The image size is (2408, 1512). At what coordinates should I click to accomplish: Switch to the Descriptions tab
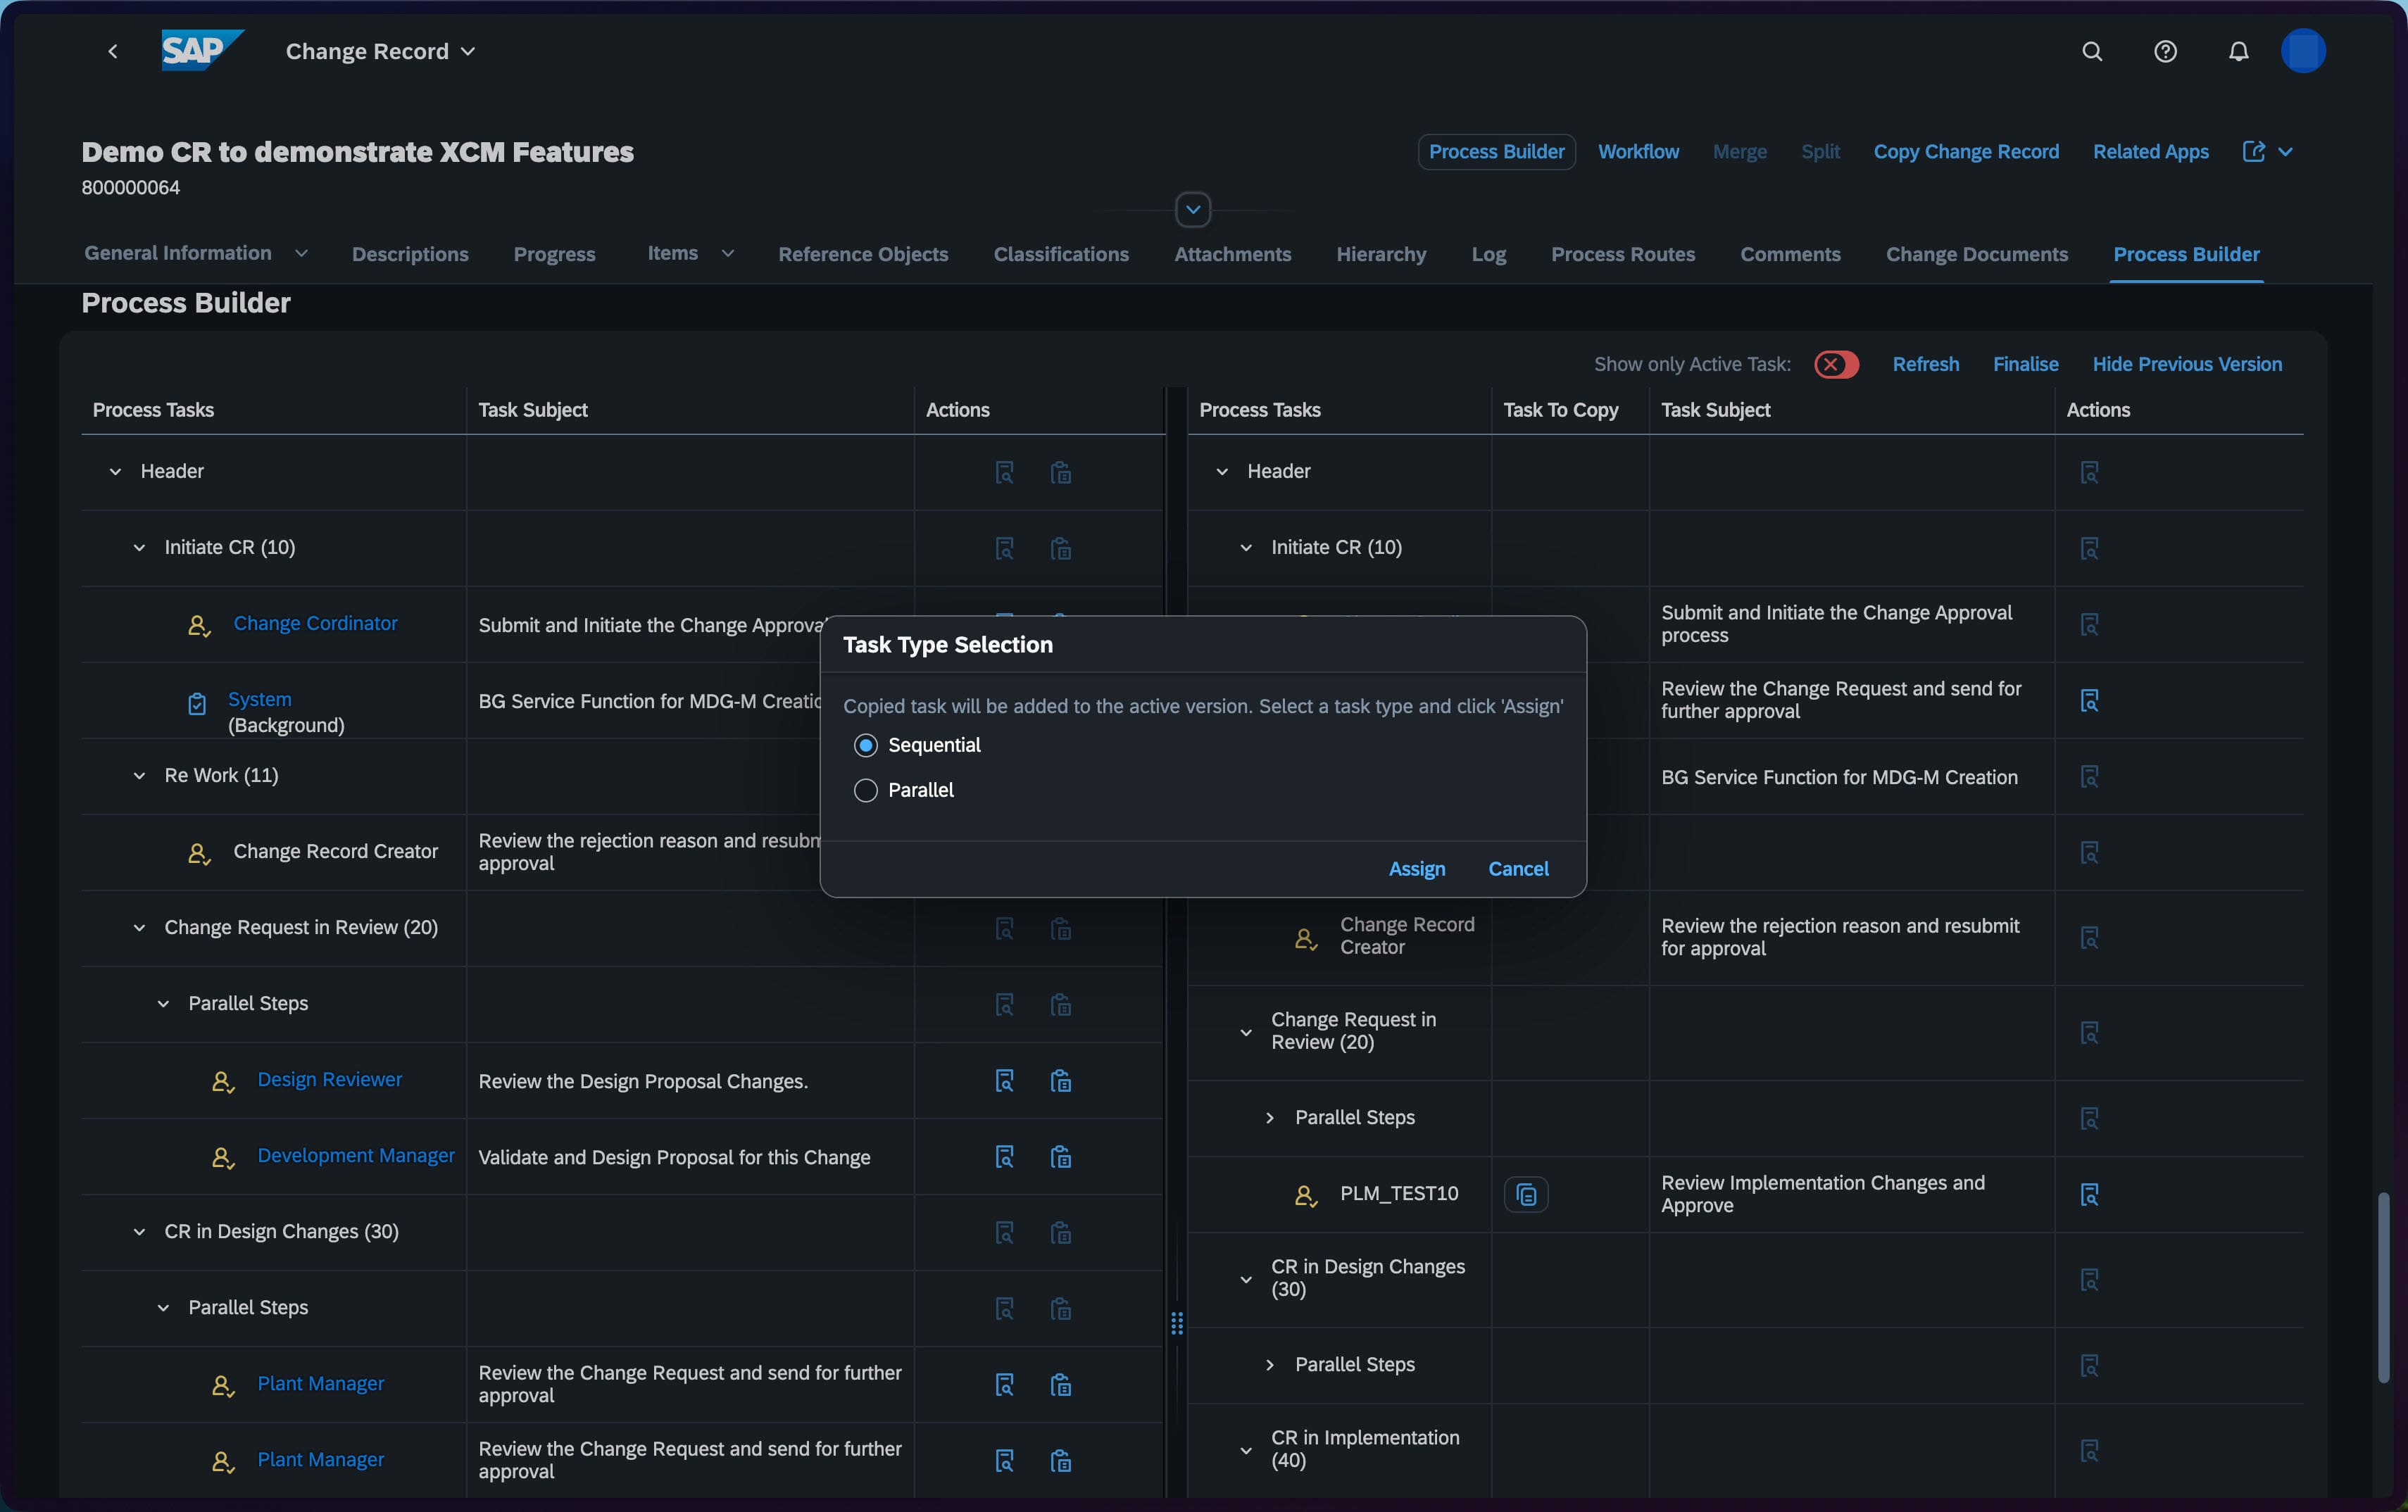pos(410,254)
